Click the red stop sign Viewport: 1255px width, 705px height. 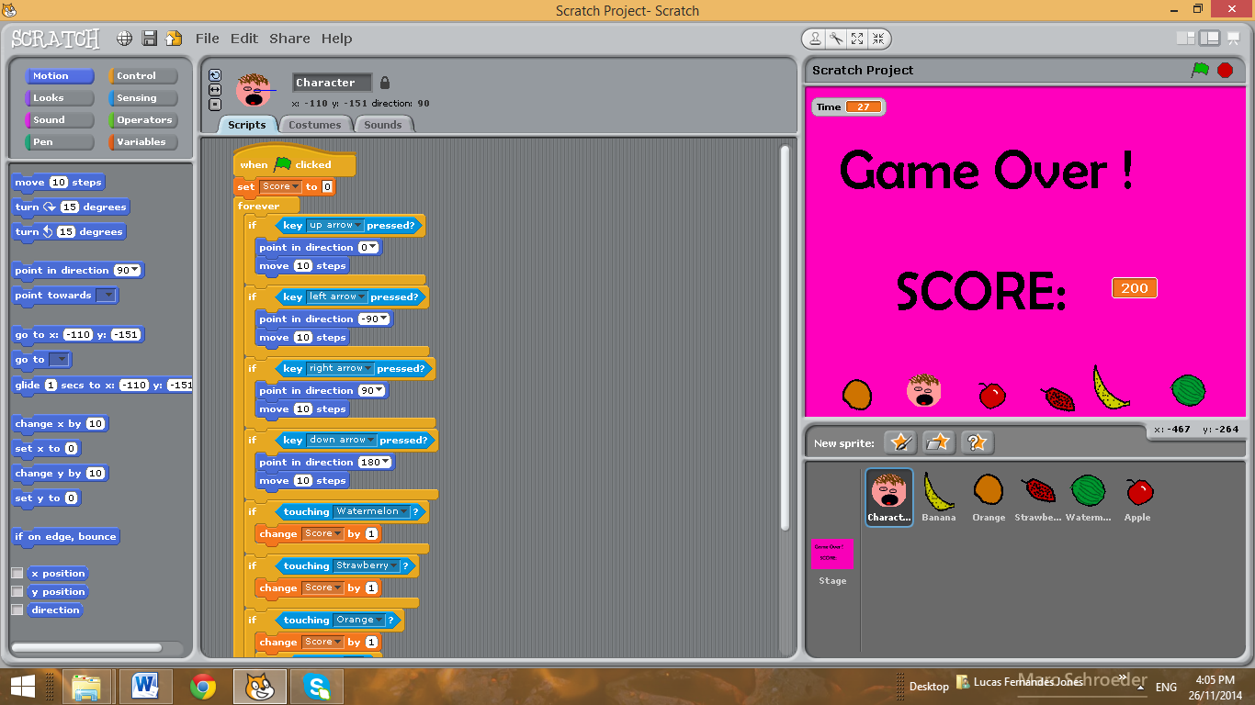[x=1226, y=70]
